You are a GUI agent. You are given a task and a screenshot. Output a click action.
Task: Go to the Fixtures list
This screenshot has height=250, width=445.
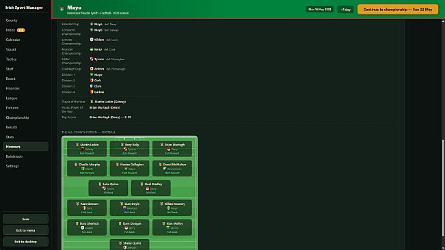[25, 108]
